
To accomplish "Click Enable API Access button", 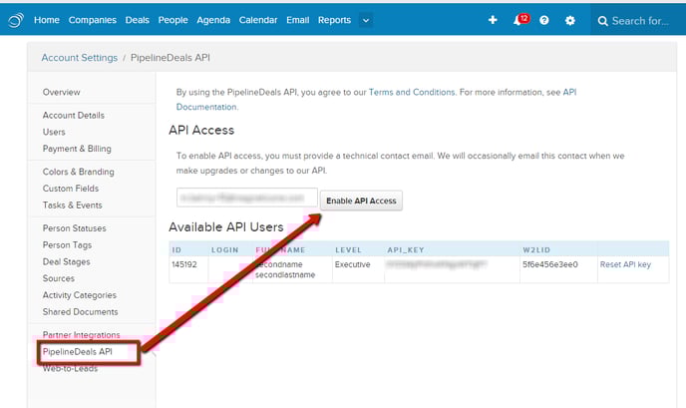I will (361, 201).
